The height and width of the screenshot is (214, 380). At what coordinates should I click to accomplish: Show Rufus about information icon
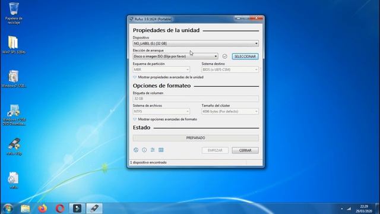144,150
